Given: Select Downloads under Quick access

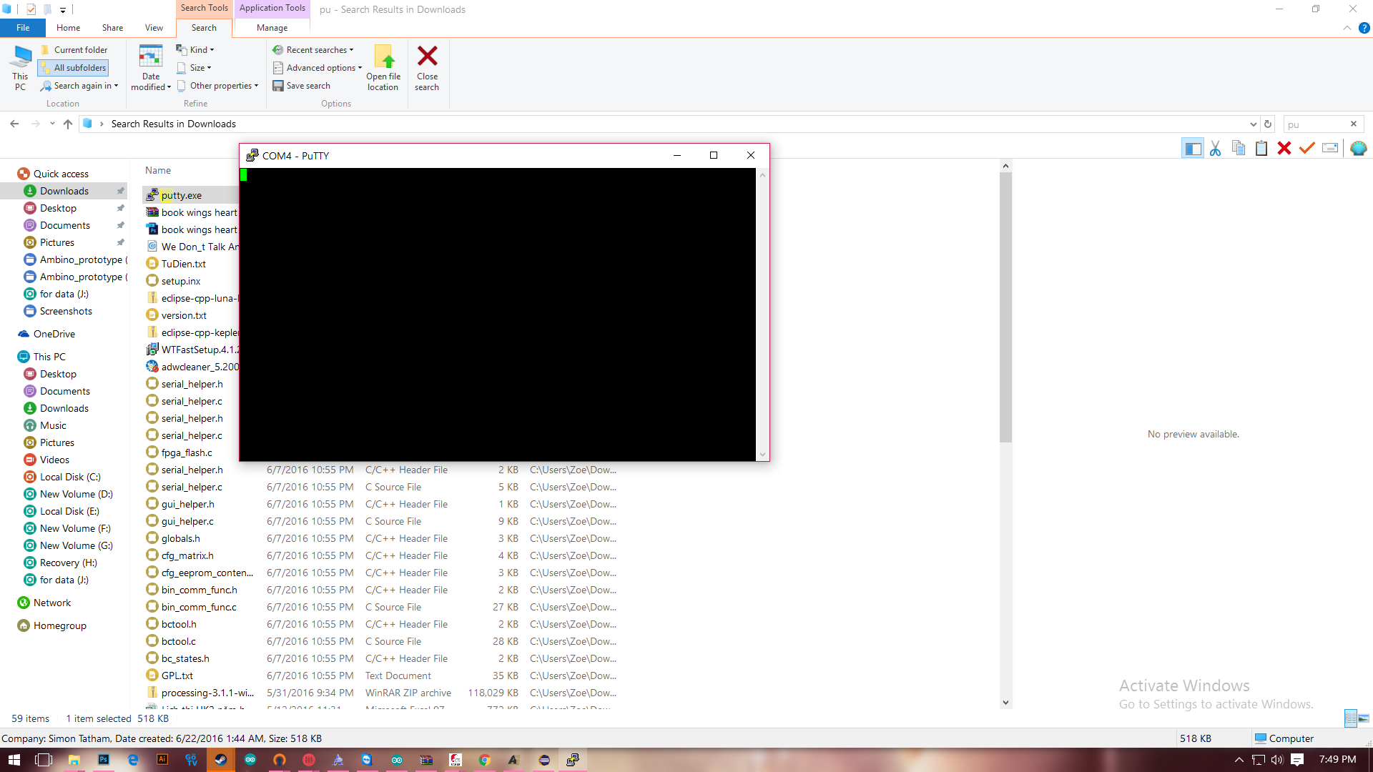Looking at the screenshot, I should click(x=64, y=191).
